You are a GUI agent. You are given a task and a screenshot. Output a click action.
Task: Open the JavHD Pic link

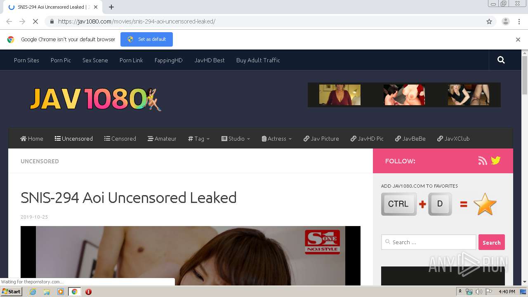coord(367,139)
